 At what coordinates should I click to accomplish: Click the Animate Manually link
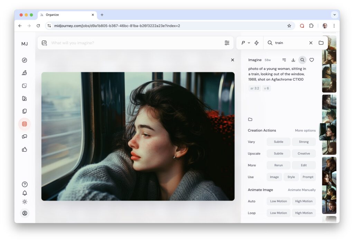pos(301,190)
